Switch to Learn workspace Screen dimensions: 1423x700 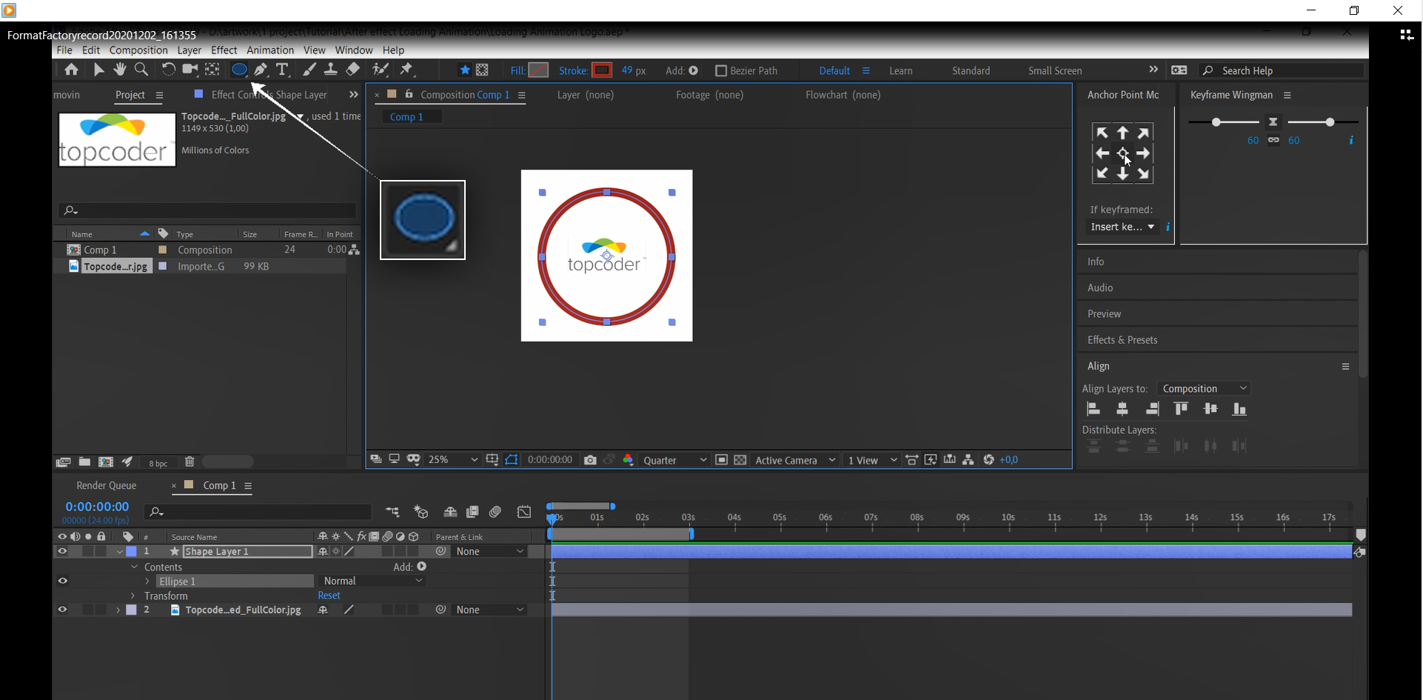pyautogui.click(x=900, y=70)
